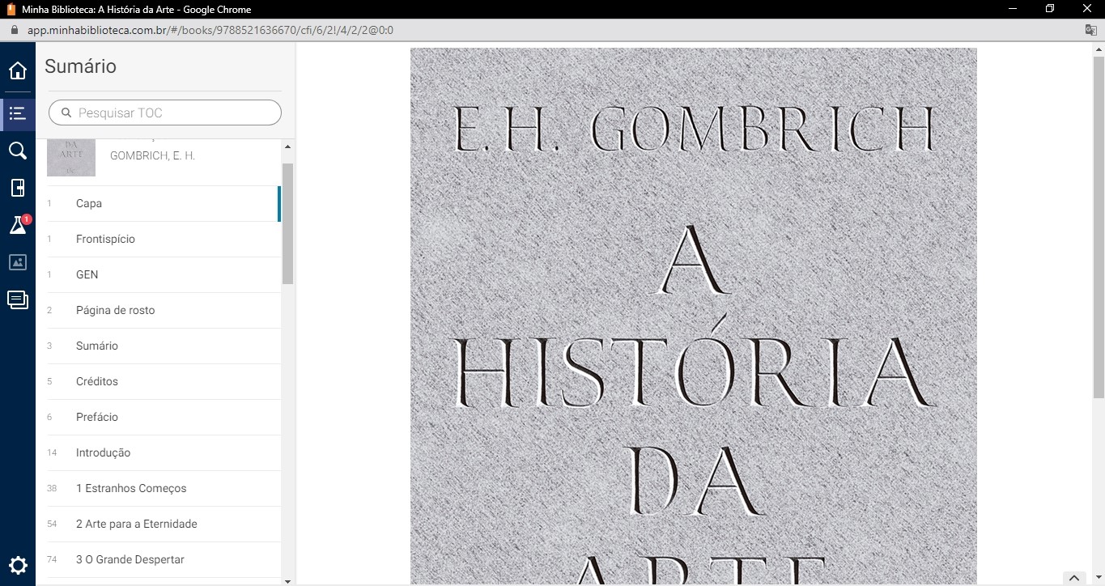Click the book cover thumbnail in sidebar
Image resolution: width=1105 pixels, height=586 pixels.
(71, 157)
